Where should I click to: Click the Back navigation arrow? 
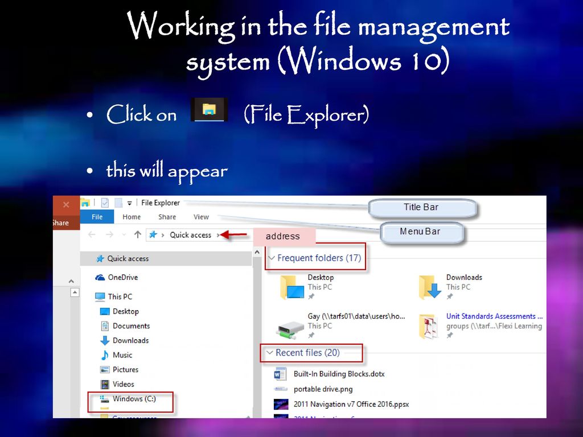click(92, 234)
